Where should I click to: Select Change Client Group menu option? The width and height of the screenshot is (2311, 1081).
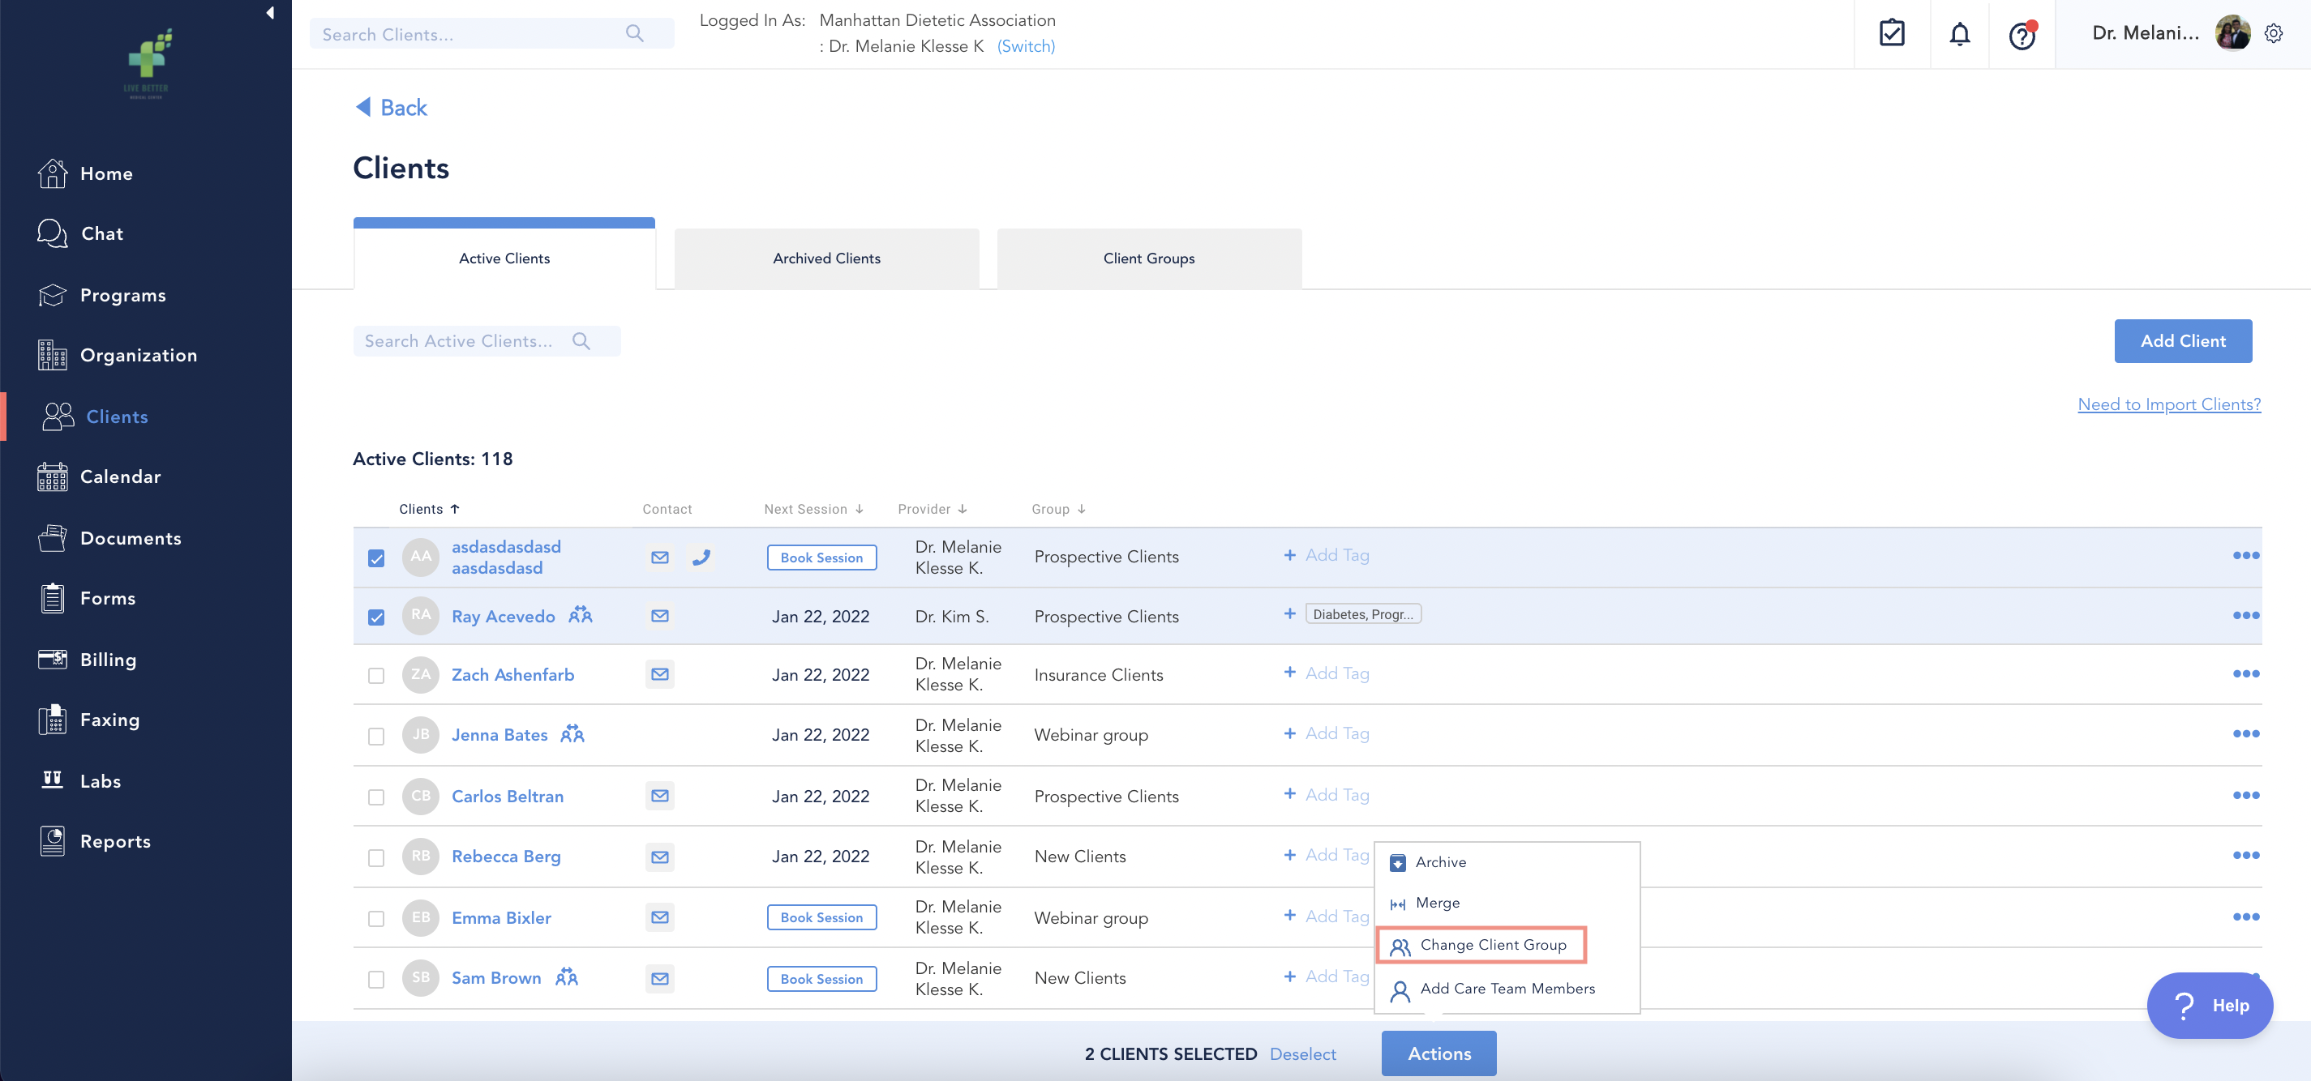pos(1492,945)
